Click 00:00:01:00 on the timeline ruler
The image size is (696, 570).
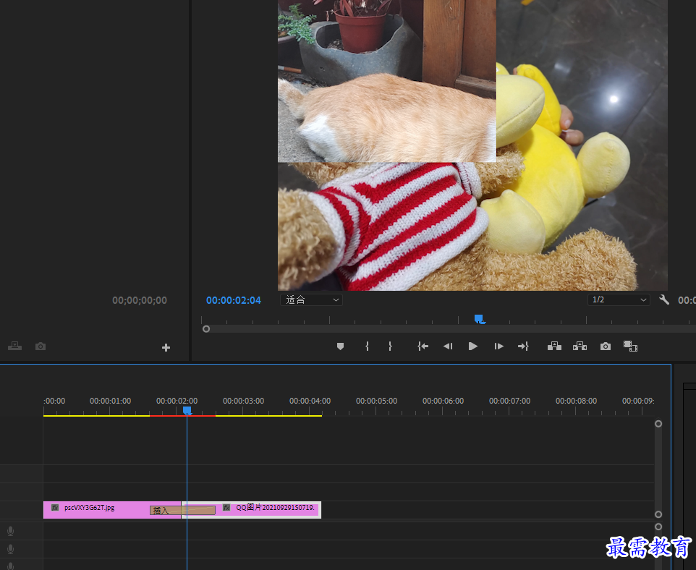[x=110, y=401]
